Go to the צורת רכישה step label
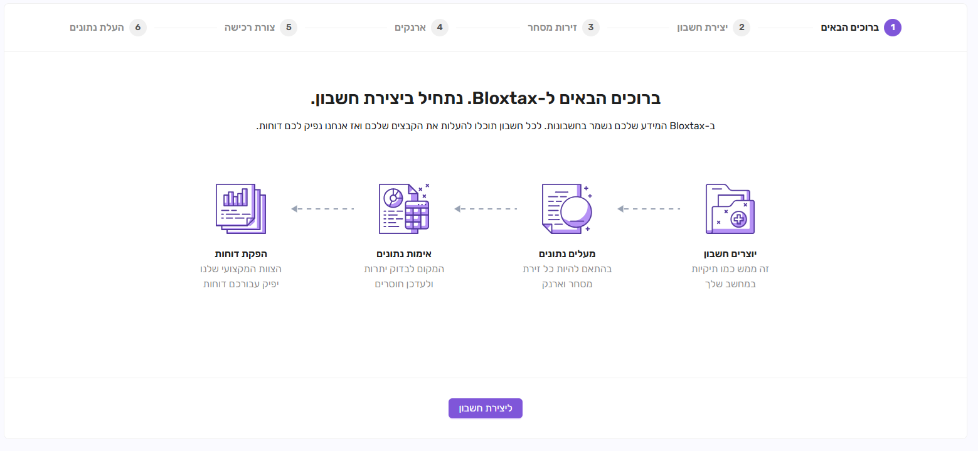This screenshot has width=978, height=451. pyautogui.click(x=250, y=28)
